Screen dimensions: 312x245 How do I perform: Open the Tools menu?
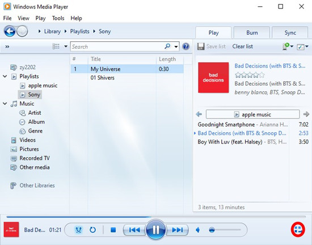58,18
